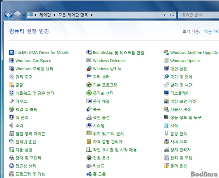219x178 pixels.
Task: Open the 장치 관리자 link
Action: [x=180, y=150]
